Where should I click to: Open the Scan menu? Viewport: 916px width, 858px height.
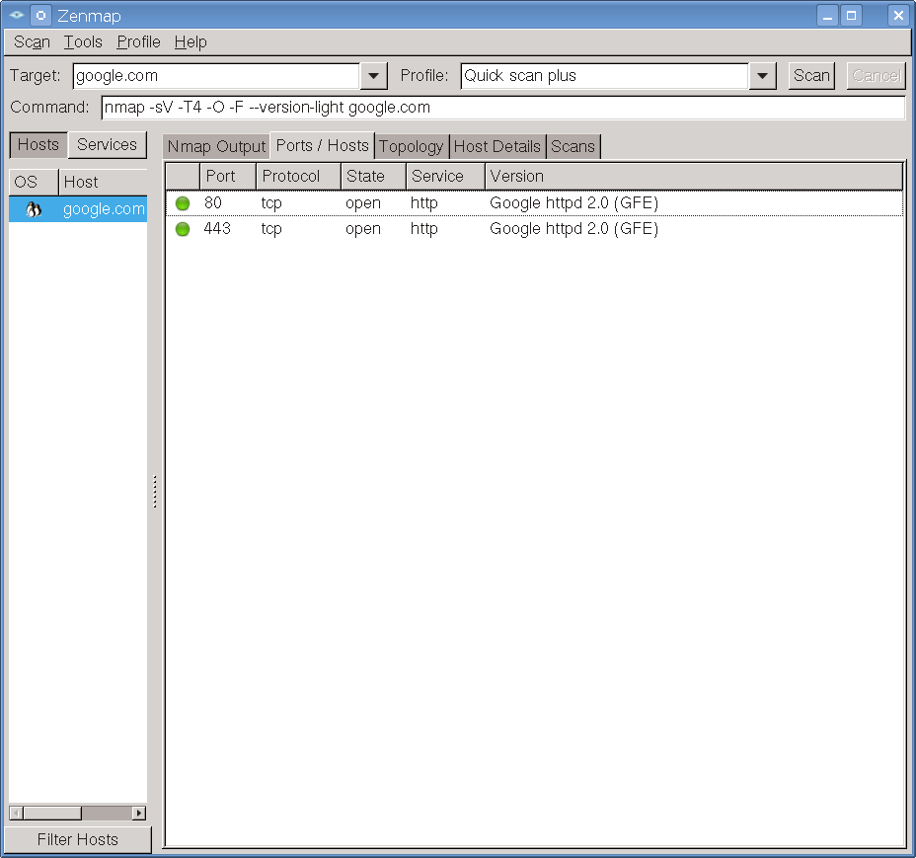(33, 42)
